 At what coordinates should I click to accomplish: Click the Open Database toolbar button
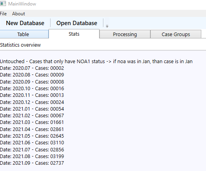[x=77, y=23]
